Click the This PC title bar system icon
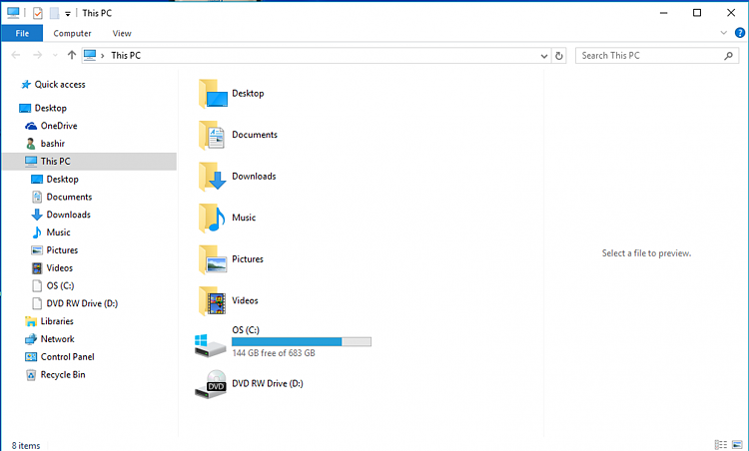The width and height of the screenshot is (749, 451). point(13,13)
